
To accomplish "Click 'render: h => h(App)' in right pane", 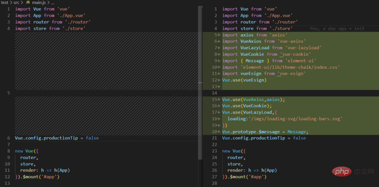I will point(252,170).
